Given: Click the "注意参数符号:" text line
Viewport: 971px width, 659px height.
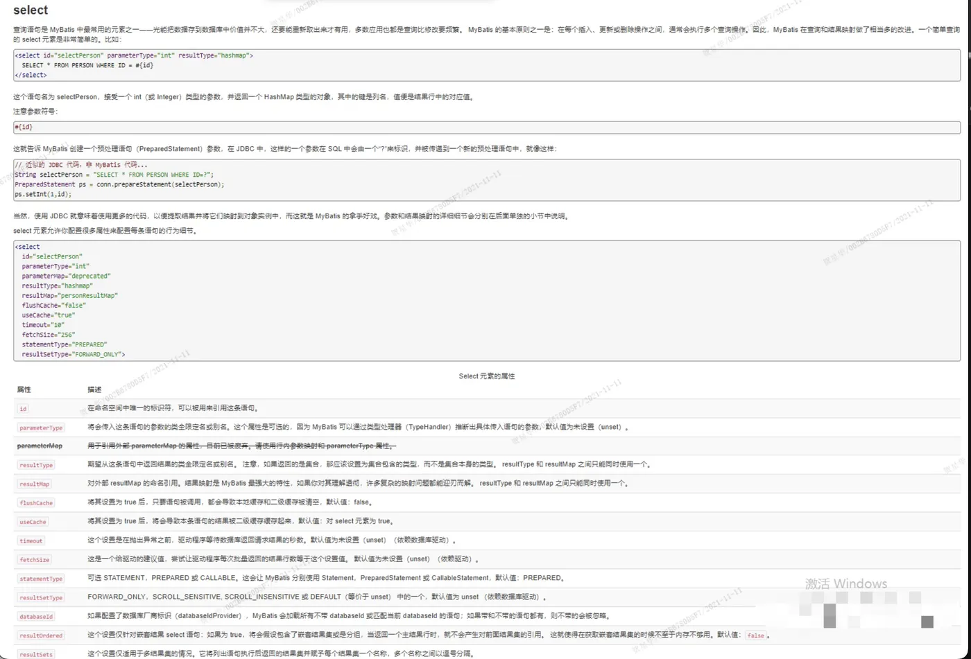Looking at the screenshot, I should [x=35, y=112].
